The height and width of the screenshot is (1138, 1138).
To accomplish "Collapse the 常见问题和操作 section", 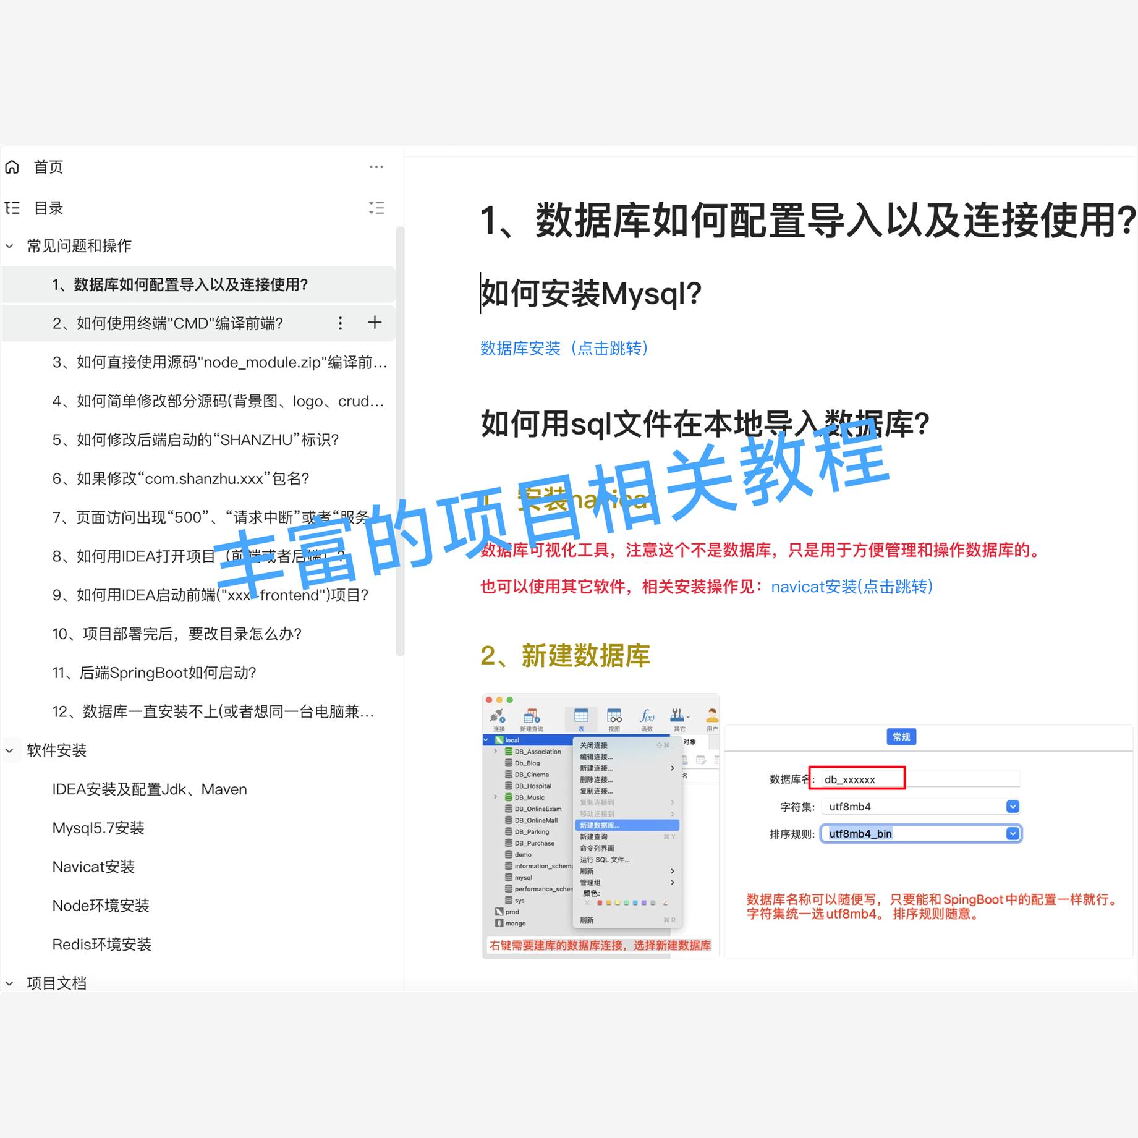I will (x=10, y=246).
